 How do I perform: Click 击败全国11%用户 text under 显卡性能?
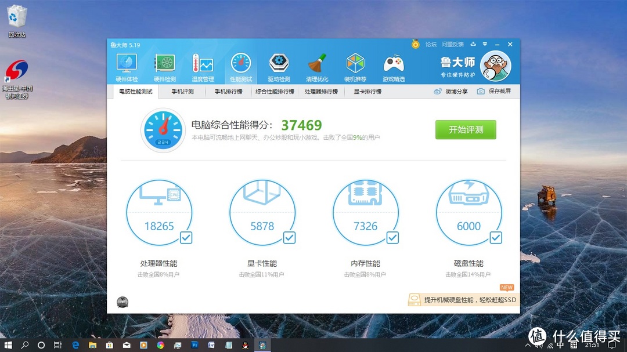click(261, 274)
